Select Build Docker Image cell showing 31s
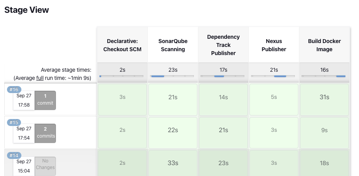This screenshot has width=359, height=176. 324,100
